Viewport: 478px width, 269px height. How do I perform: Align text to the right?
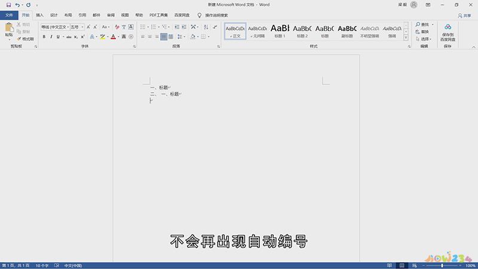tap(157, 37)
